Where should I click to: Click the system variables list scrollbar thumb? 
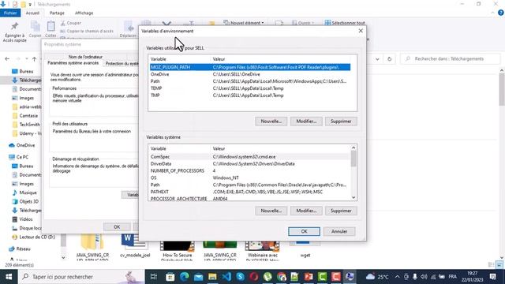[x=353, y=159]
